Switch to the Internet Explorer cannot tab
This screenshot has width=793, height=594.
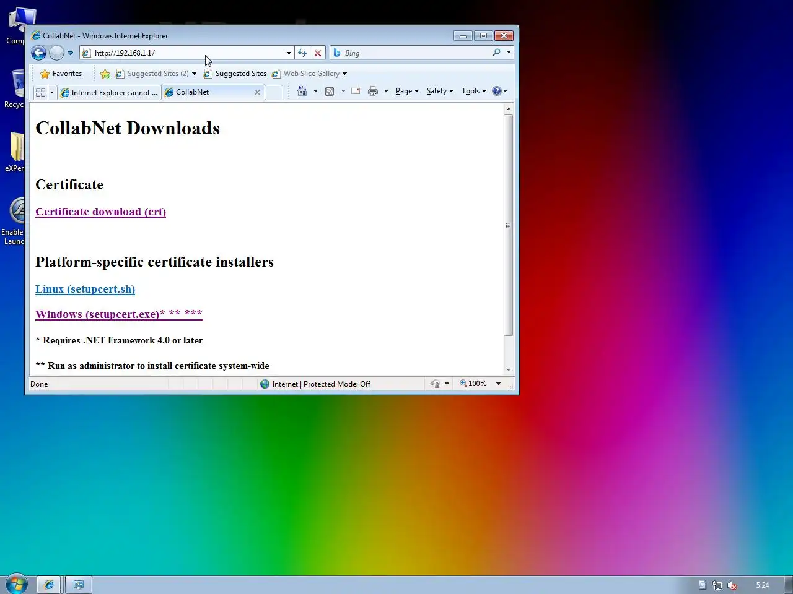109,92
